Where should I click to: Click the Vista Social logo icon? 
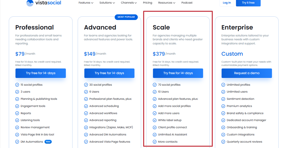30,3
